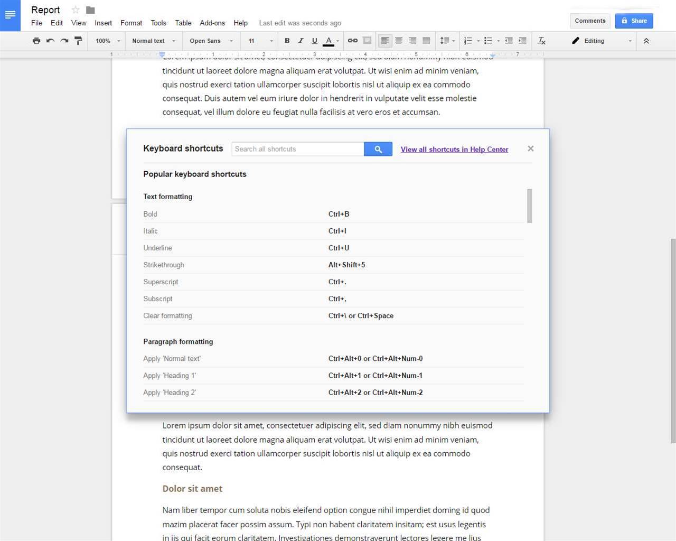Apply numbered list formatting
The height and width of the screenshot is (541, 676).
468,41
